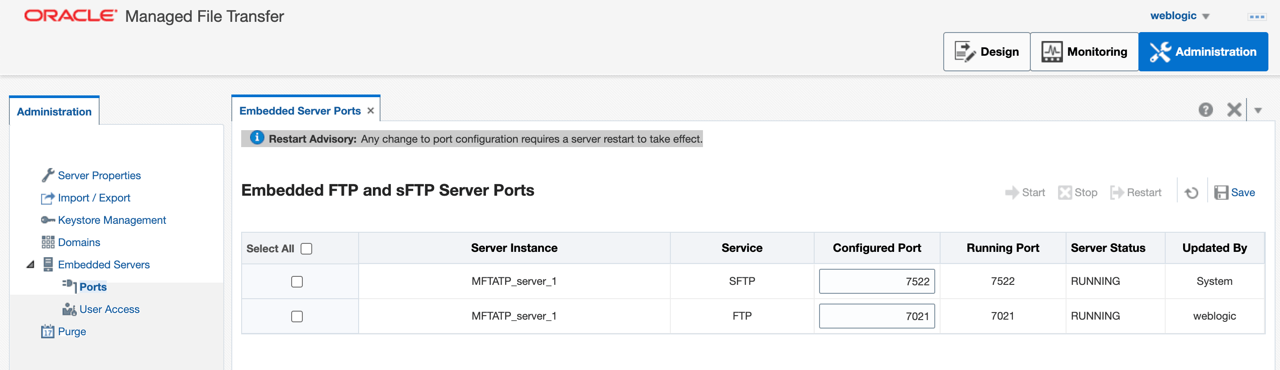Click MFTATP_server_1 in the SFTP row
The width and height of the screenshot is (1280, 370).
coord(514,281)
